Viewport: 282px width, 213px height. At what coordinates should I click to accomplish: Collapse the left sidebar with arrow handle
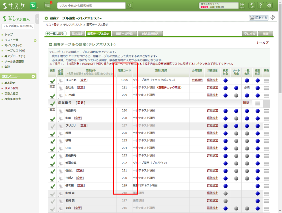(37, 19)
